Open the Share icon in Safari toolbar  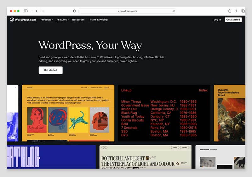(230, 11)
